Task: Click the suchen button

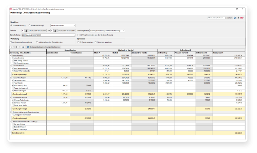Action: tap(229, 18)
